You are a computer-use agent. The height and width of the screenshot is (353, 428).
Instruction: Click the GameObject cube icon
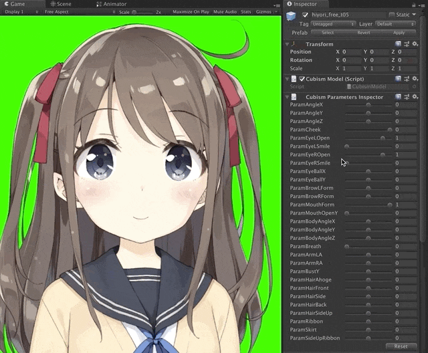point(291,16)
